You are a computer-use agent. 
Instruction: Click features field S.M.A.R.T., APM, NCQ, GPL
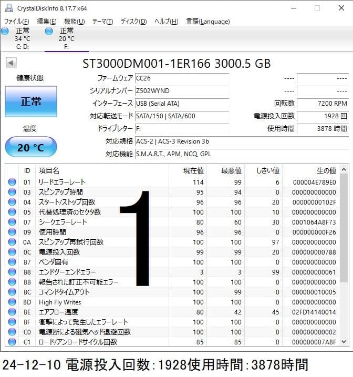(242, 154)
